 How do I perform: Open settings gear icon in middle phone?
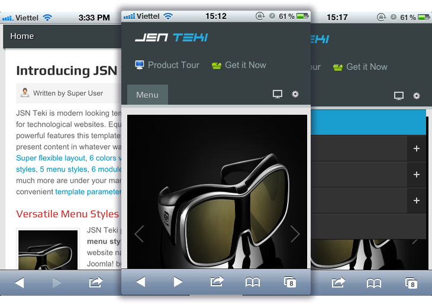pyautogui.click(x=295, y=94)
